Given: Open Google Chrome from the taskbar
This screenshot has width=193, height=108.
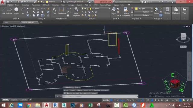Looking at the screenshot, I should [29, 105].
